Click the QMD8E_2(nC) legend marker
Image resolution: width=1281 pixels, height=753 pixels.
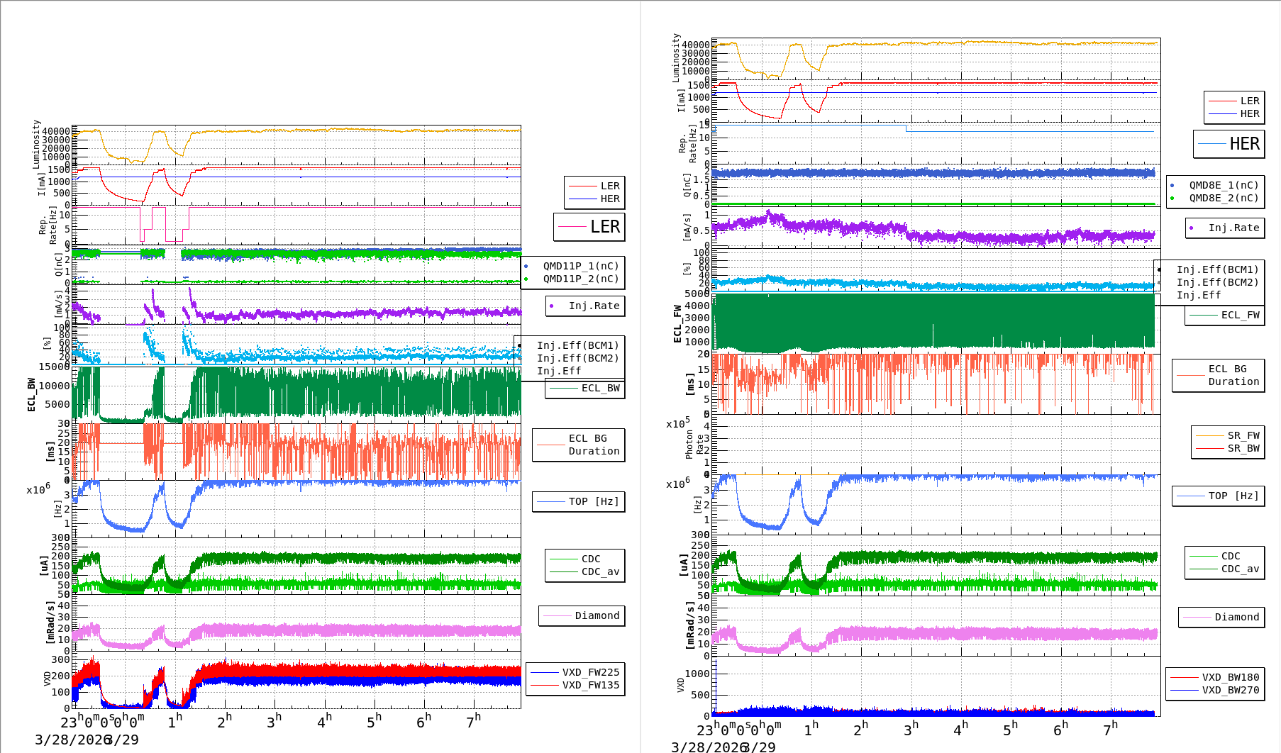pyautogui.click(x=1172, y=199)
